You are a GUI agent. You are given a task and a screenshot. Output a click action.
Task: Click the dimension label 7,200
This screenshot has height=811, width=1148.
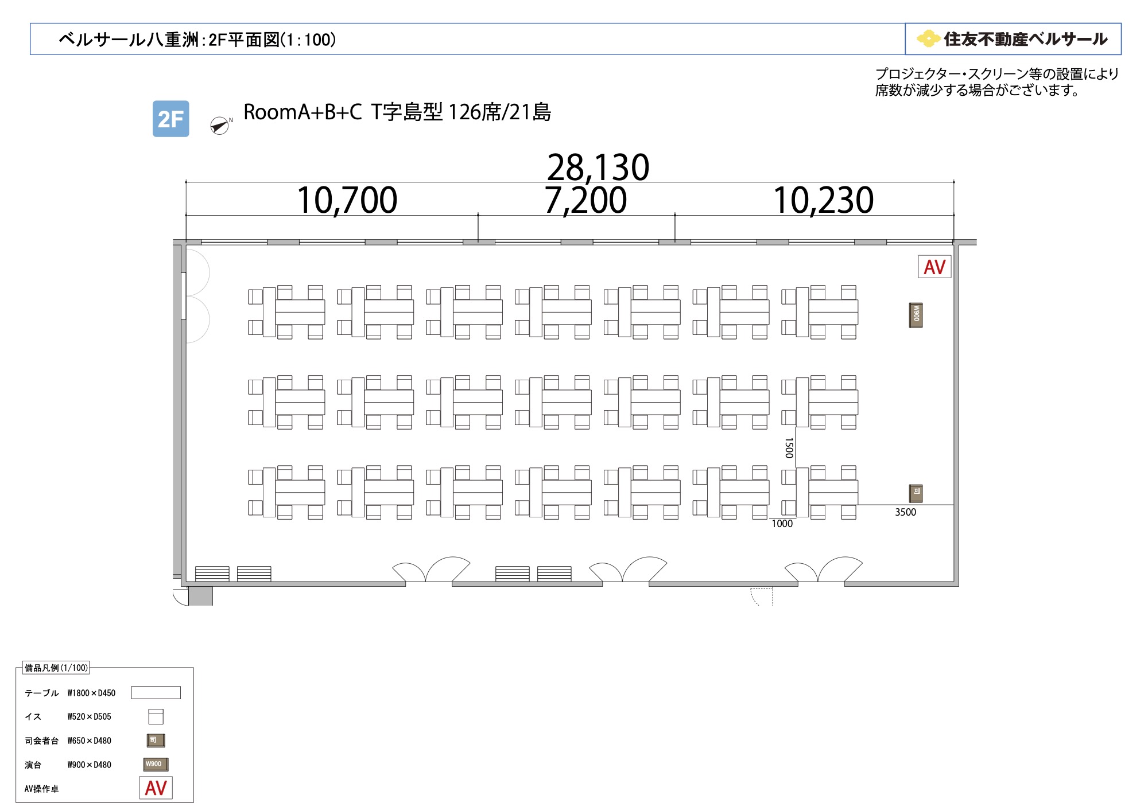[585, 200]
